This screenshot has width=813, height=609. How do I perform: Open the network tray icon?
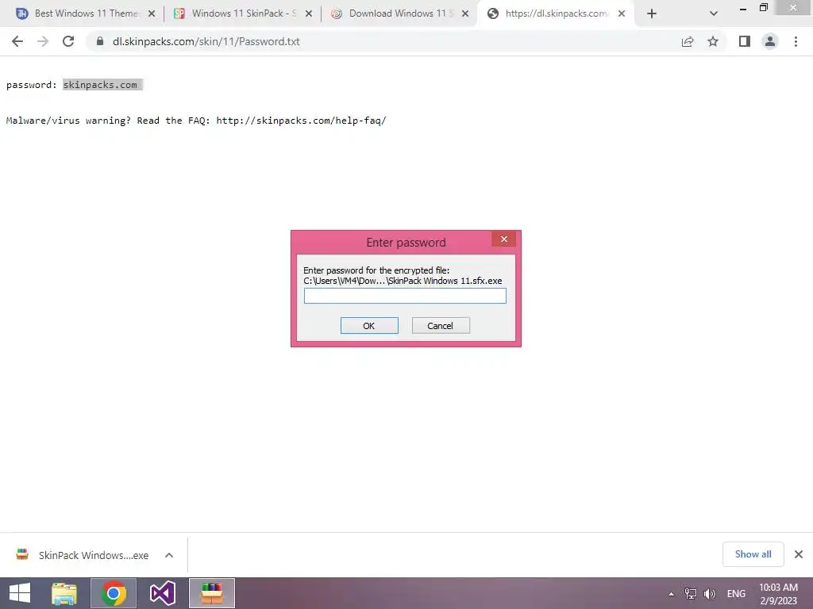pyautogui.click(x=691, y=594)
